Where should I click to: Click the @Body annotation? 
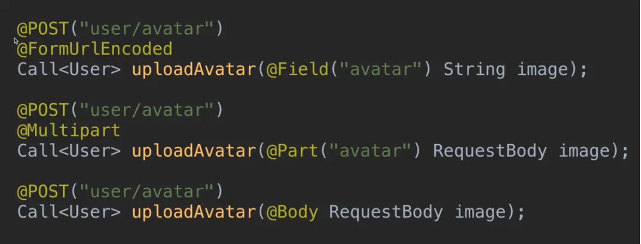[292, 212]
